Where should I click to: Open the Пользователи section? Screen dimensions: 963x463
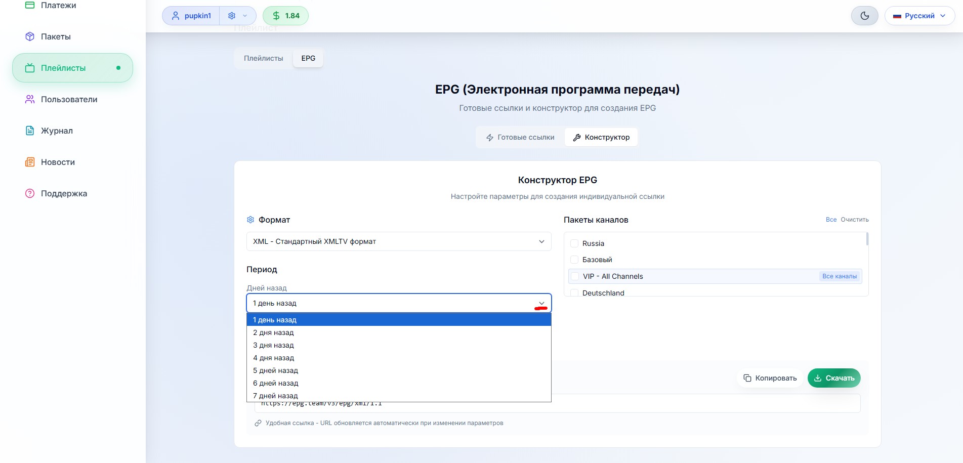tap(68, 99)
